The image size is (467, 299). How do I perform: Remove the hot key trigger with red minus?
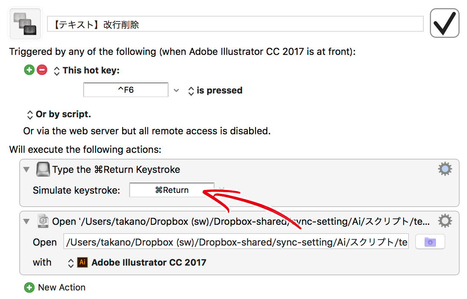(x=42, y=70)
